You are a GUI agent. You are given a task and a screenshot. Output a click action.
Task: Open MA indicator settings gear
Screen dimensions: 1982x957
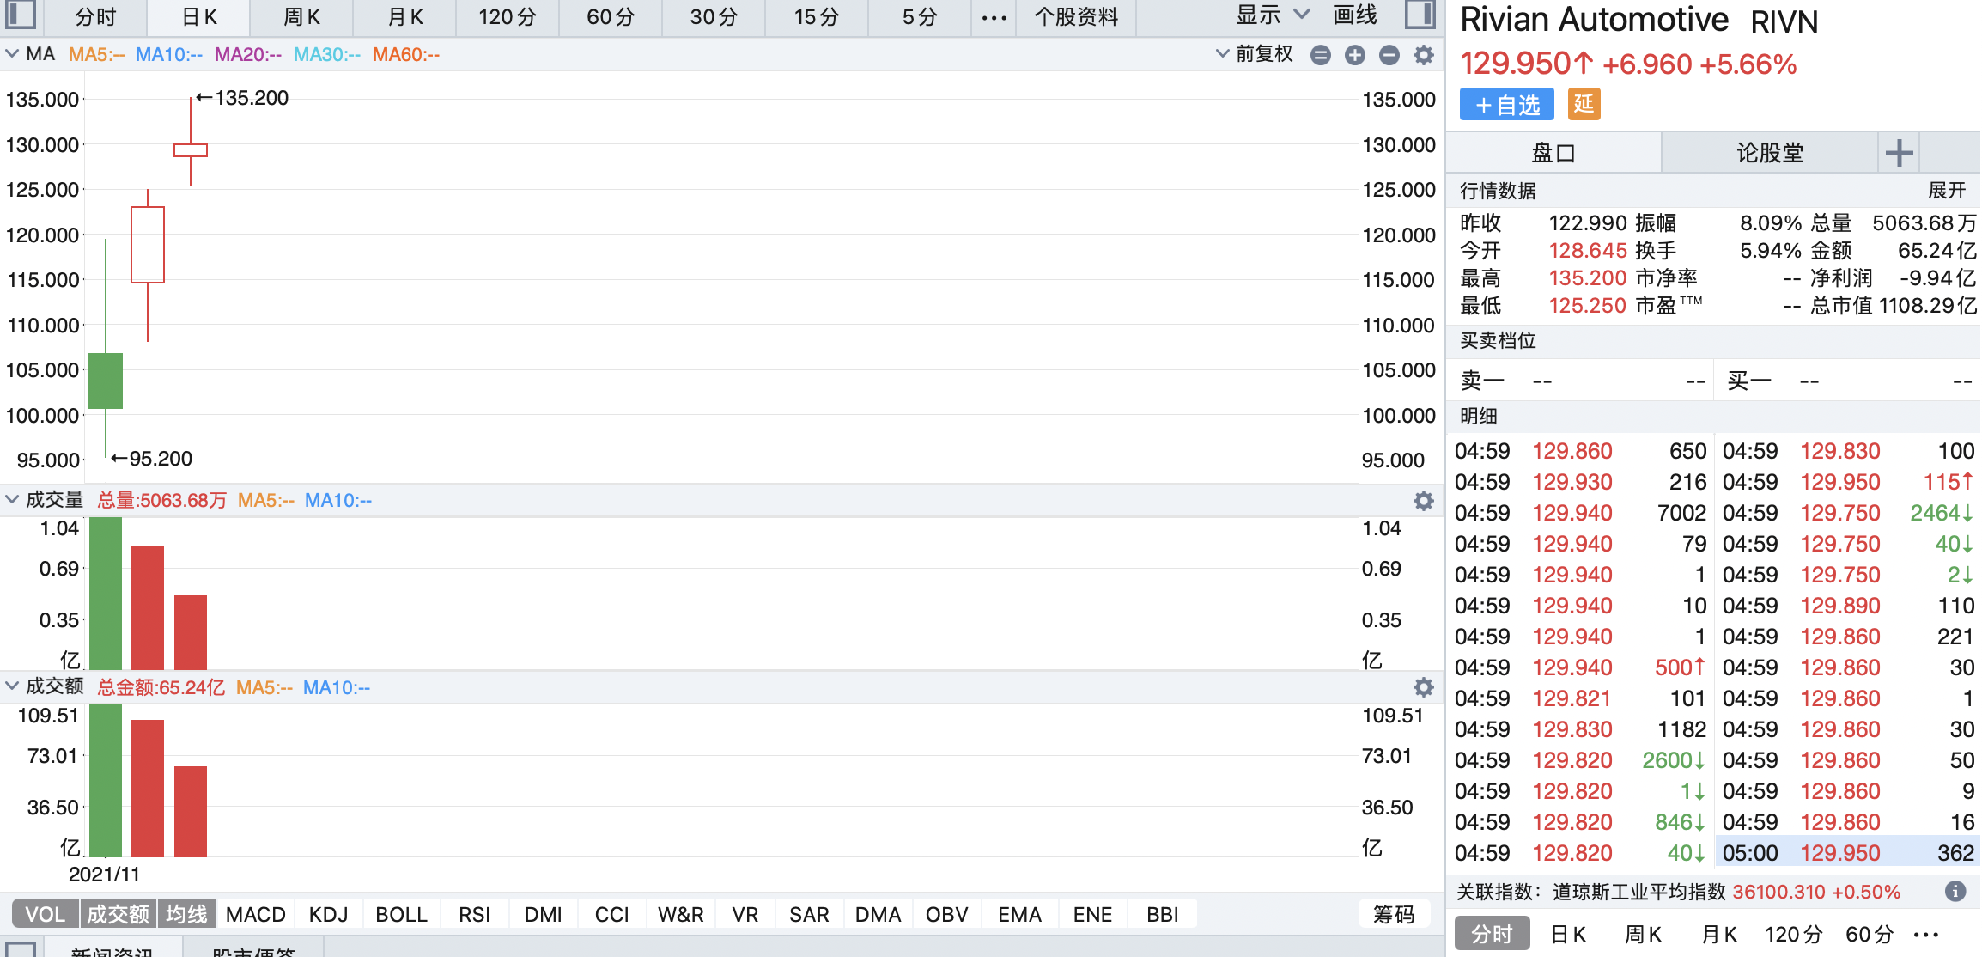1424,55
